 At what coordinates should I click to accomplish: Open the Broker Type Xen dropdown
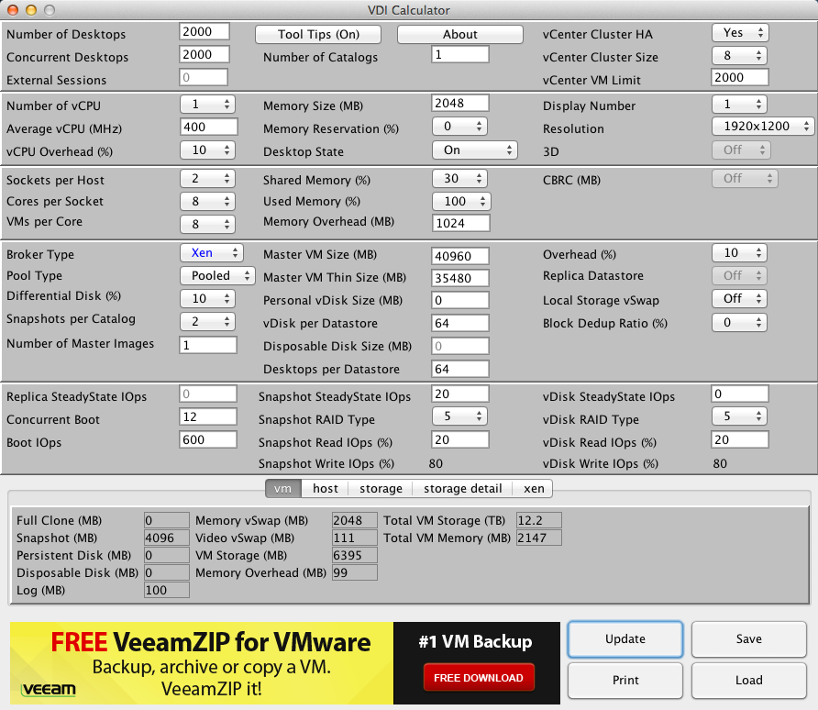click(212, 253)
